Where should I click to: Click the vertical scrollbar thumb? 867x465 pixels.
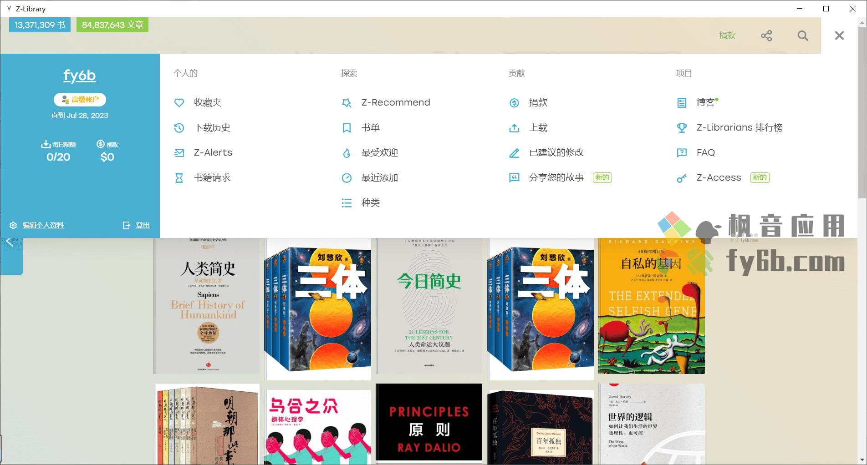(x=862, y=113)
